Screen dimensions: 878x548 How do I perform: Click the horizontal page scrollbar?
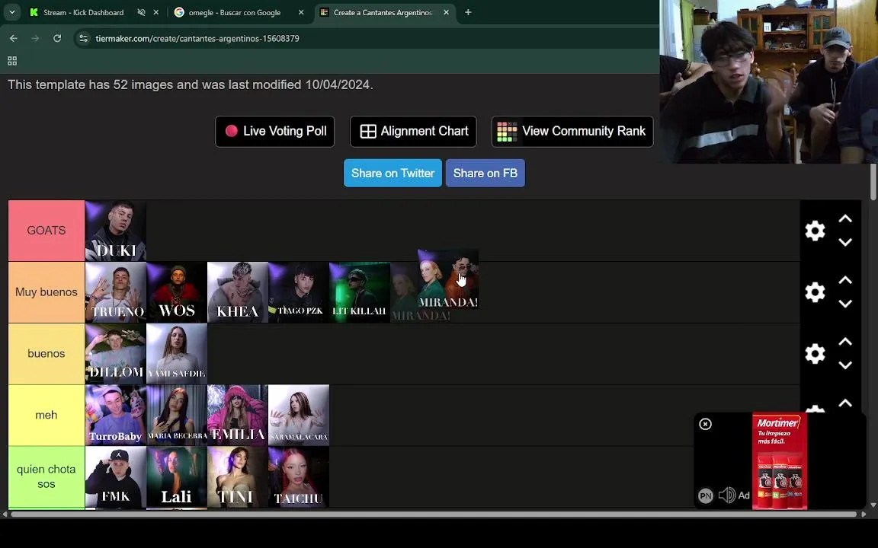click(434, 514)
